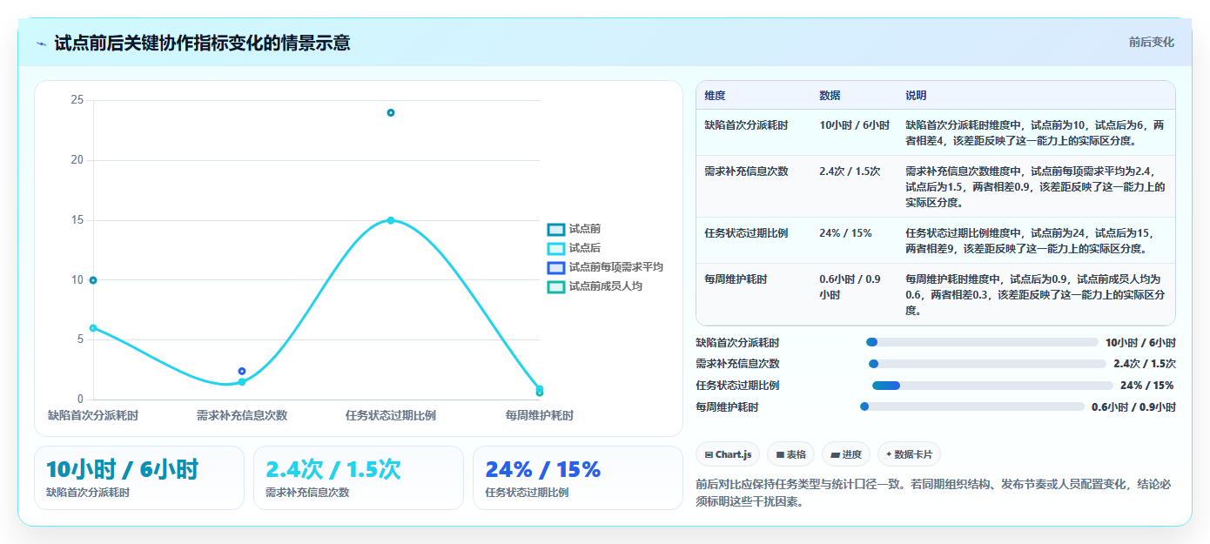Open the 24% / 15% data card
This screenshot has height=544, width=1210.
tap(578, 478)
